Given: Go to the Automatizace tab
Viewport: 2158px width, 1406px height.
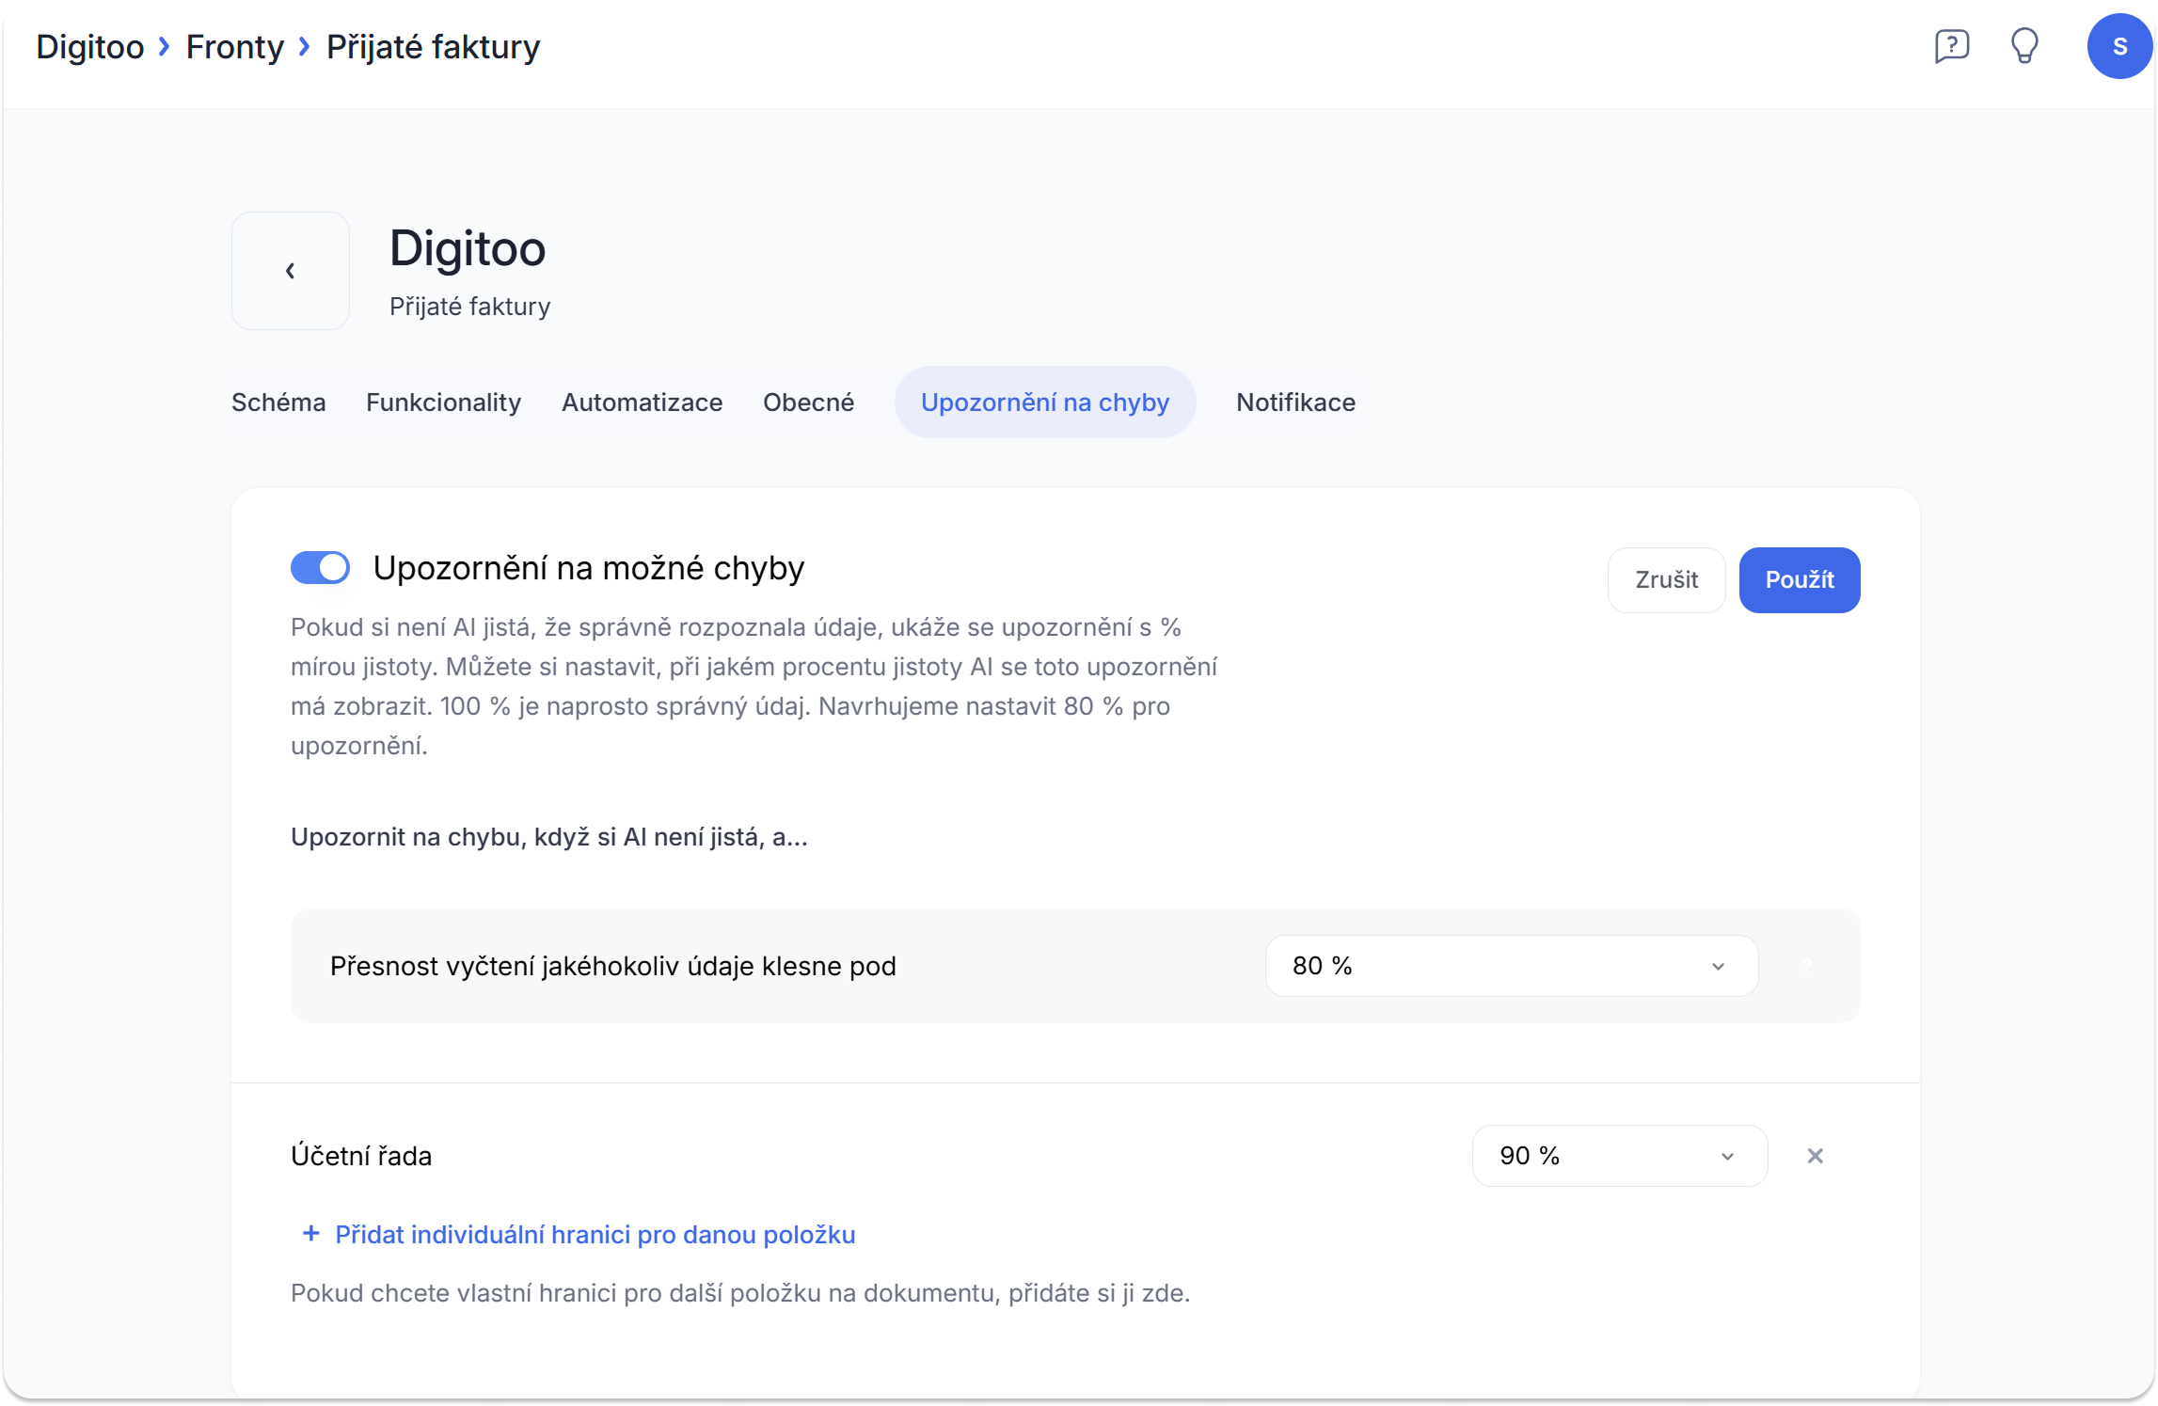Looking at the screenshot, I should point(642,403).
